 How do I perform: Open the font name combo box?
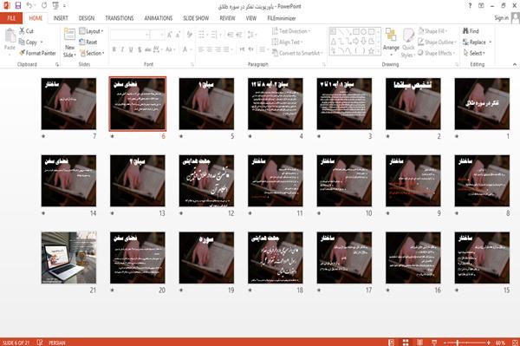(130, 35)
